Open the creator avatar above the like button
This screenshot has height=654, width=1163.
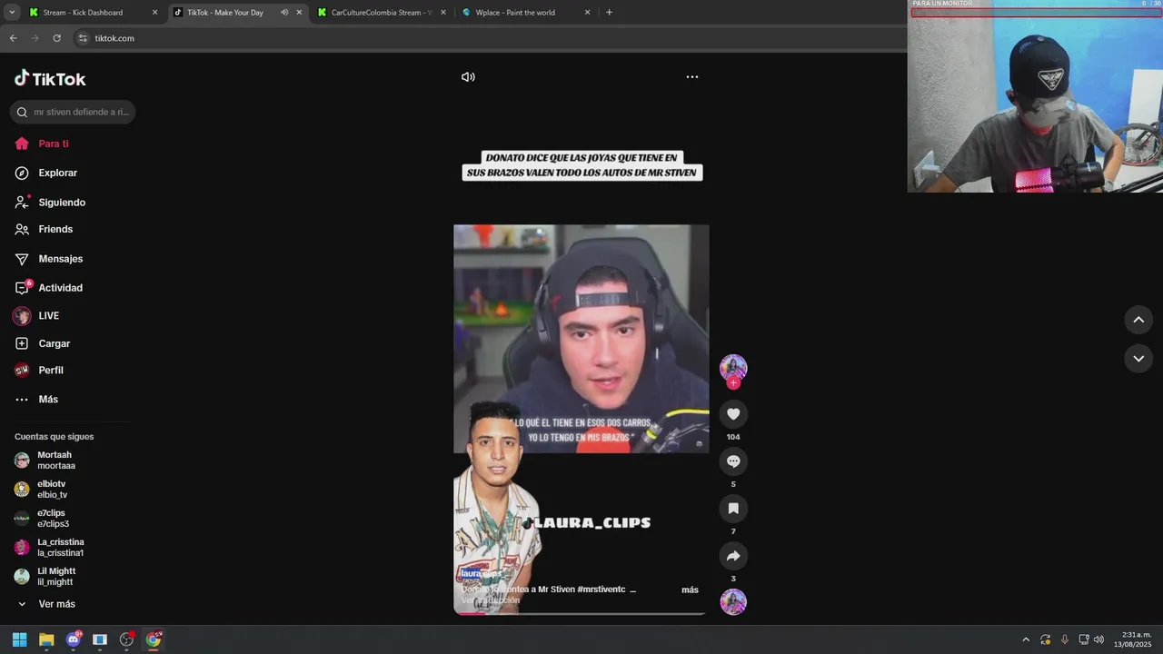click(733, 367)
